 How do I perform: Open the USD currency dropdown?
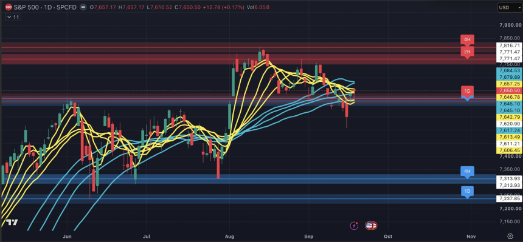coord(510,7)
